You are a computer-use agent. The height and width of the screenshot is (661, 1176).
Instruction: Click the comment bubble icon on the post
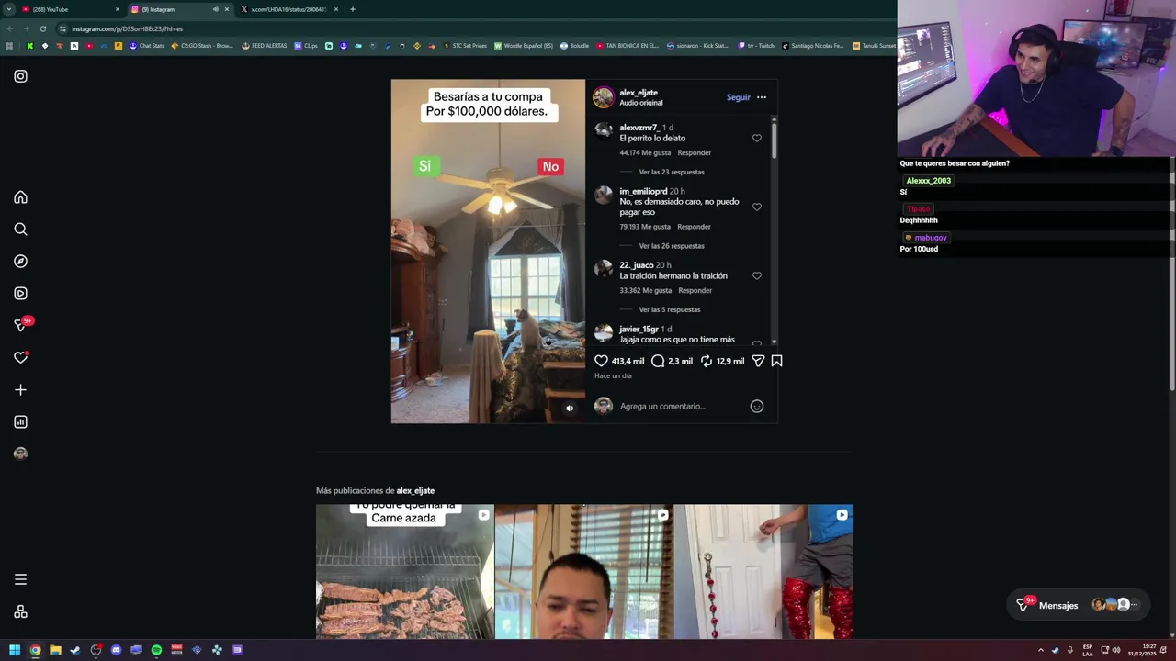658,361
